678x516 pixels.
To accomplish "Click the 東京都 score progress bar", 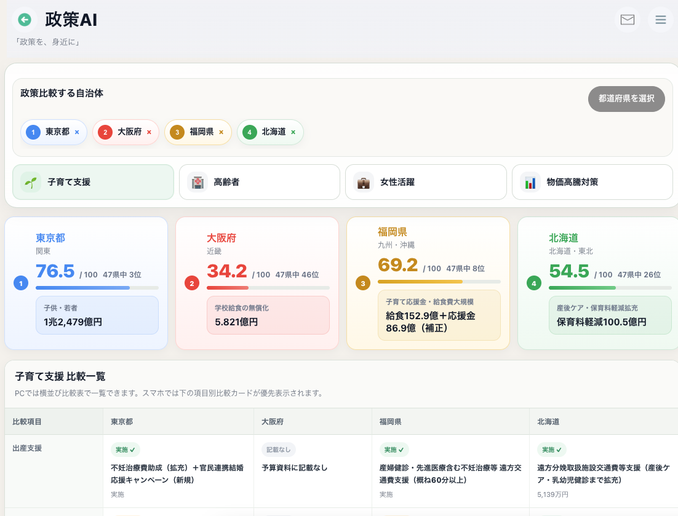I will (x=97, y=287).
